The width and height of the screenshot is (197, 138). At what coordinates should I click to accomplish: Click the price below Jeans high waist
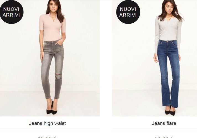47,137
